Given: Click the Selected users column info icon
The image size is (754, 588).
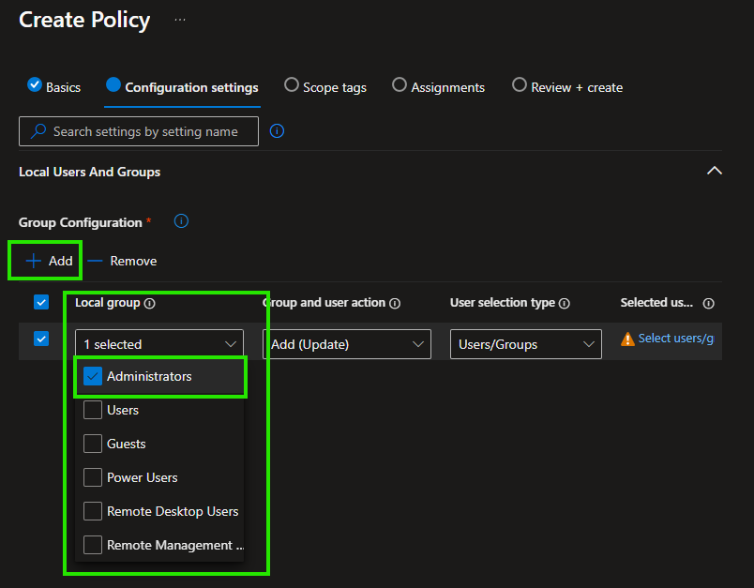Looking at the screenshot, I should [708, 303].
